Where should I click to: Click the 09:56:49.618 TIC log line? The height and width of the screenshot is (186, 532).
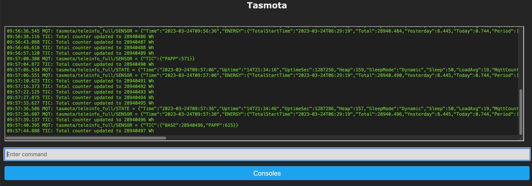click(x=80, y=47)
